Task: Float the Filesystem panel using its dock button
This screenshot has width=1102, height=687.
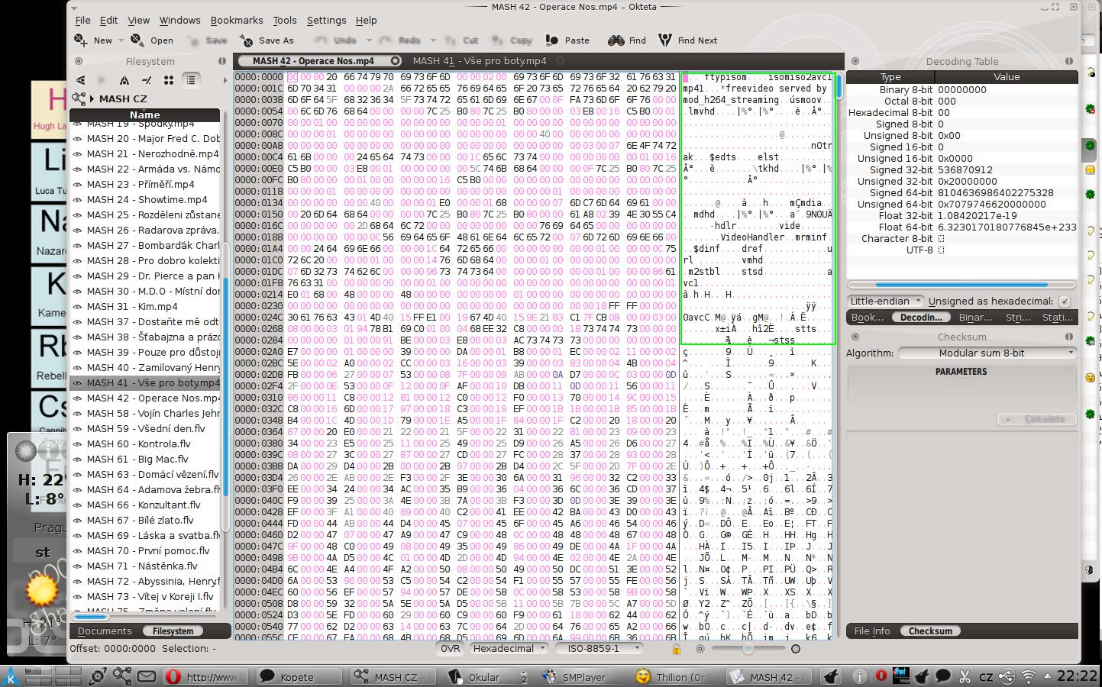Action: (222, 61)
